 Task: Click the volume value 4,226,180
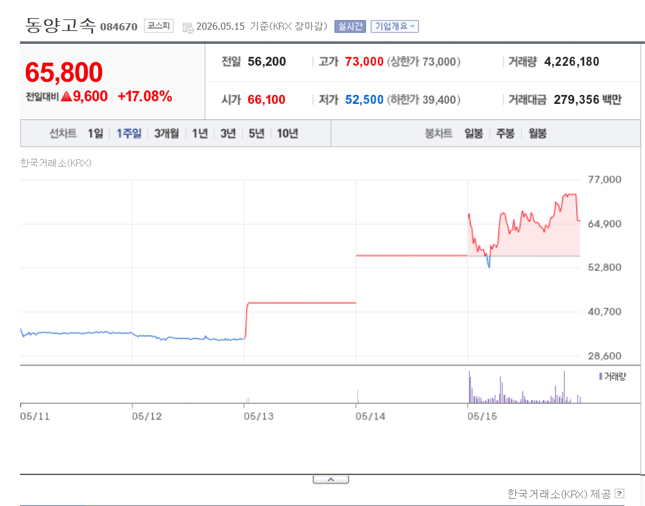point(572,62)
